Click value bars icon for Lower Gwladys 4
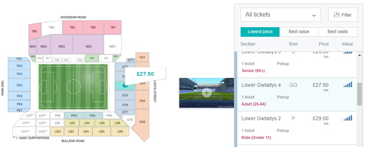The image size is (366, 147). [348, 85]
